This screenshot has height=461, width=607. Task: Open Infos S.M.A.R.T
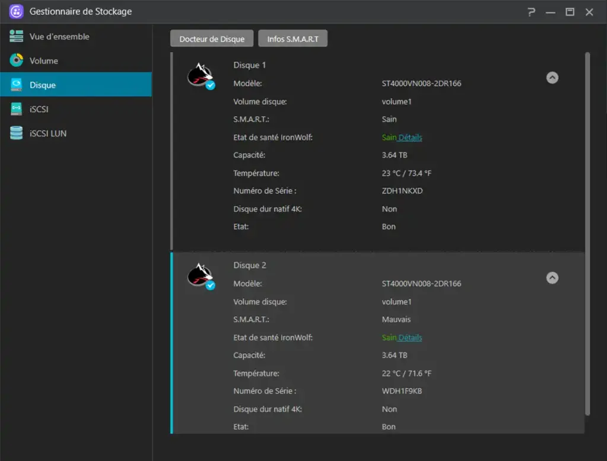pyautogui.click(x=293, y=39)
